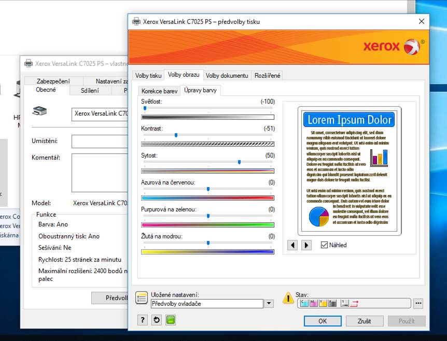Click the cyan toner level indicator
The height and width of the screenshot is (341, 447).
[304, 303]
